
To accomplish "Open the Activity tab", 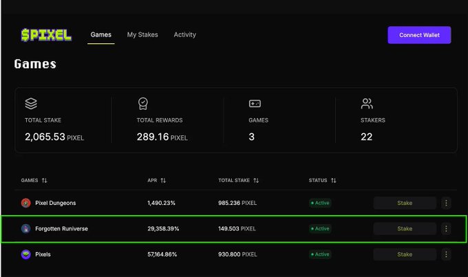I will click(x=184, y=34).
